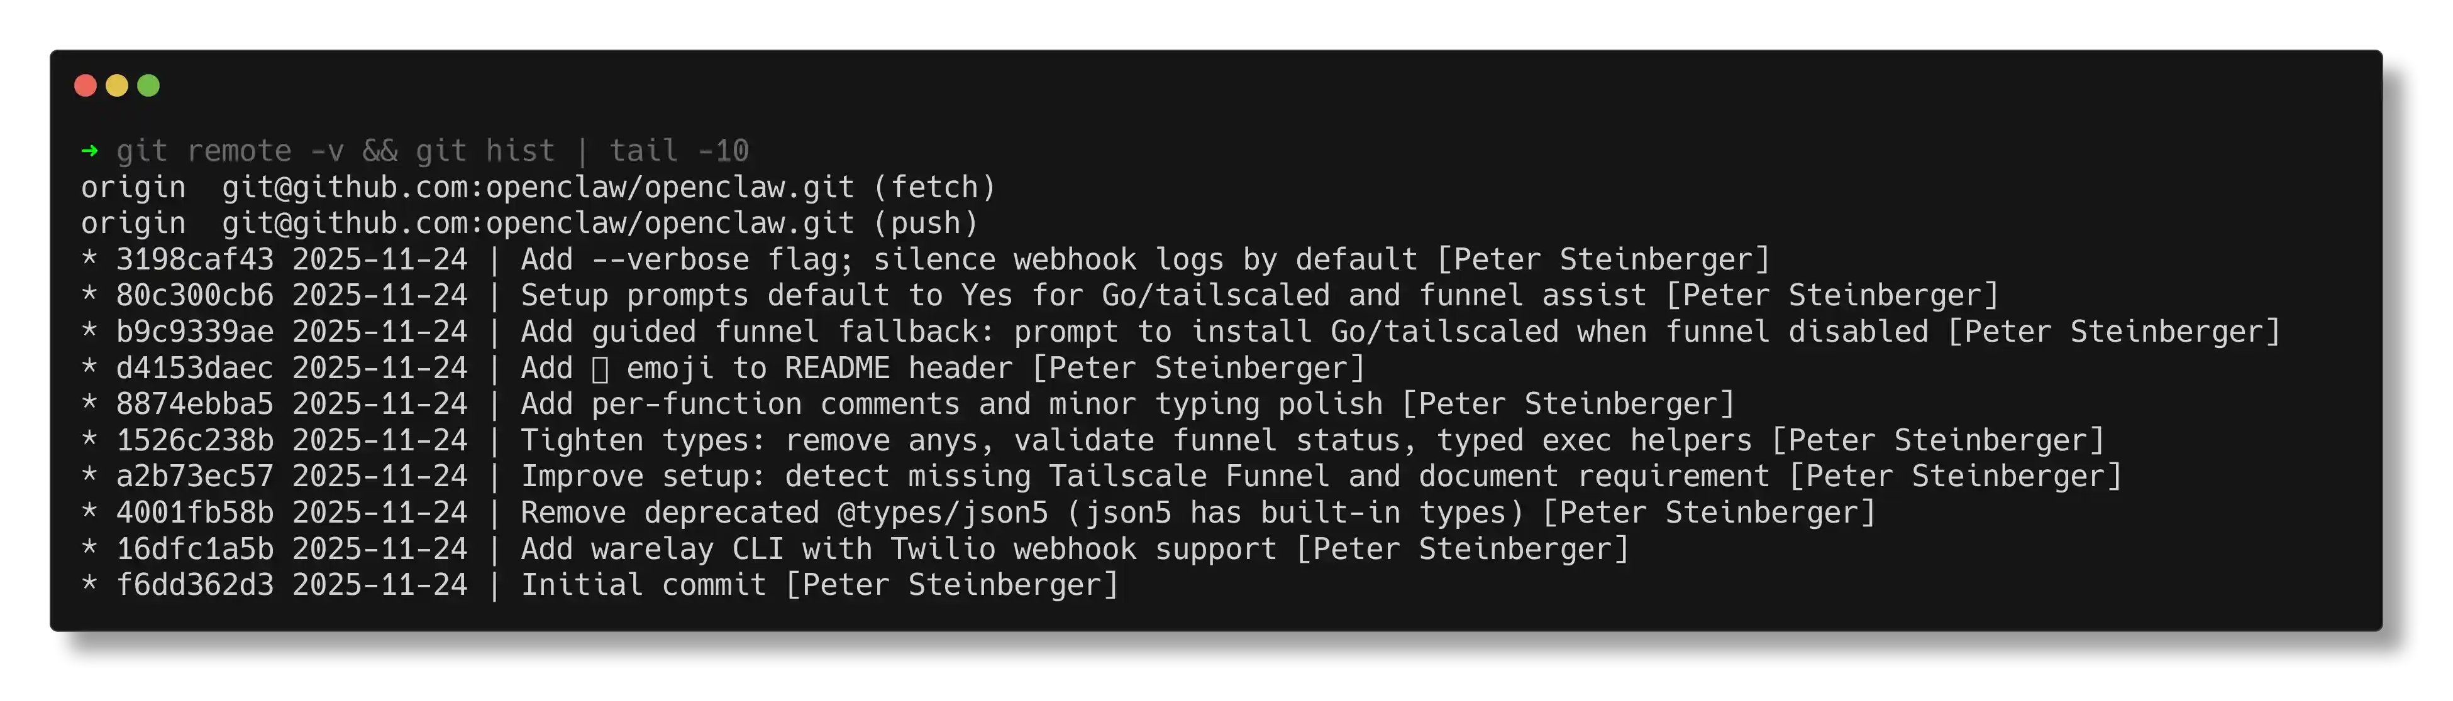
Task: Click the git remote -v command text
Action: [x=230, y=150]
